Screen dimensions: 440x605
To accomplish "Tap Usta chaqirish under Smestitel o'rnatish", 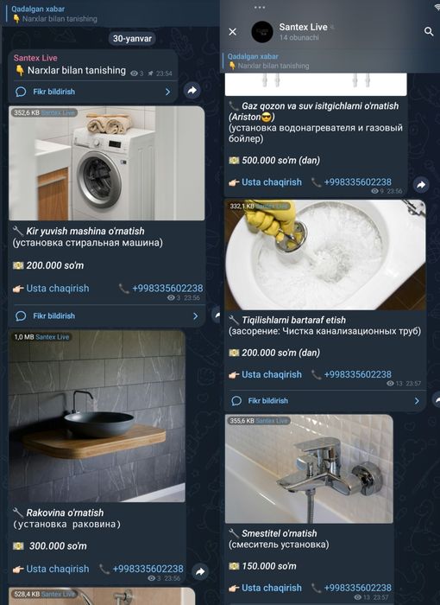I will tap(272, 588).
